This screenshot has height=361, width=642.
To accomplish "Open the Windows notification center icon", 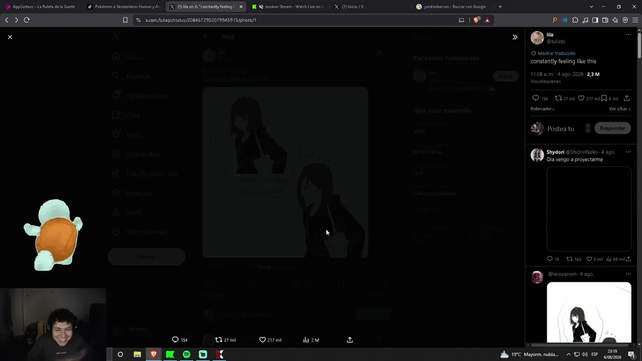I will pos(632,354).
